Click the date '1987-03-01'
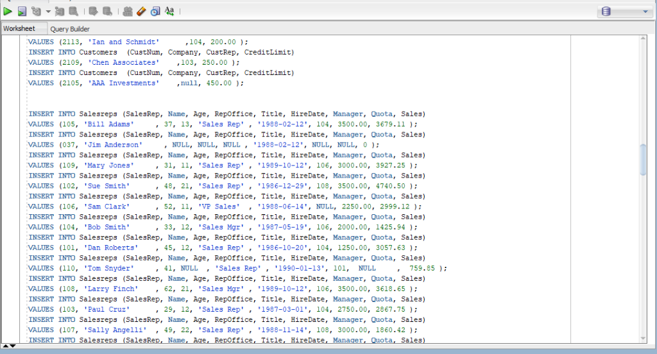Viewport: 657px width, 354px height. (282, 308)
